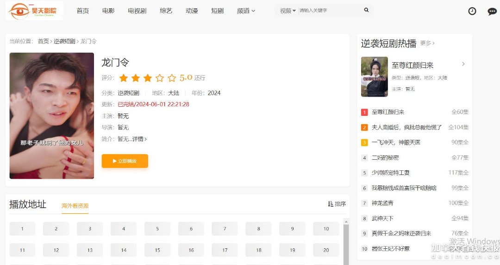Play episode 6

tap(191, 229)
